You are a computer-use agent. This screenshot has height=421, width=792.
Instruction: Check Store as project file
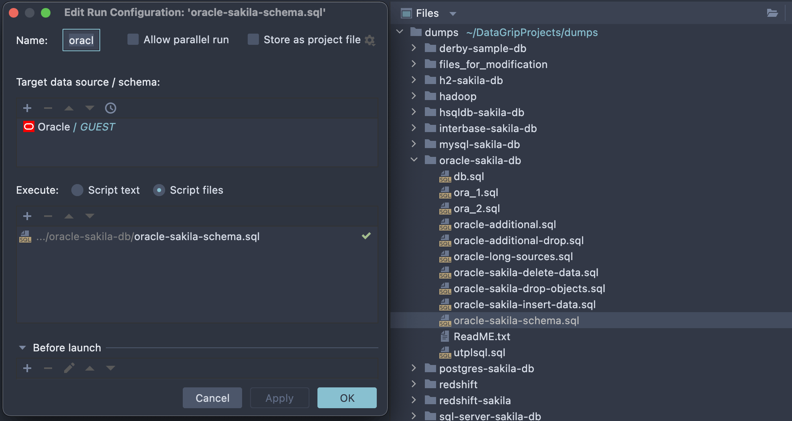pyautogui.click(x=253, y=40)
